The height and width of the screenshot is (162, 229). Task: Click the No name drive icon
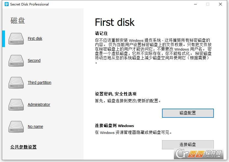click(16, 127)
